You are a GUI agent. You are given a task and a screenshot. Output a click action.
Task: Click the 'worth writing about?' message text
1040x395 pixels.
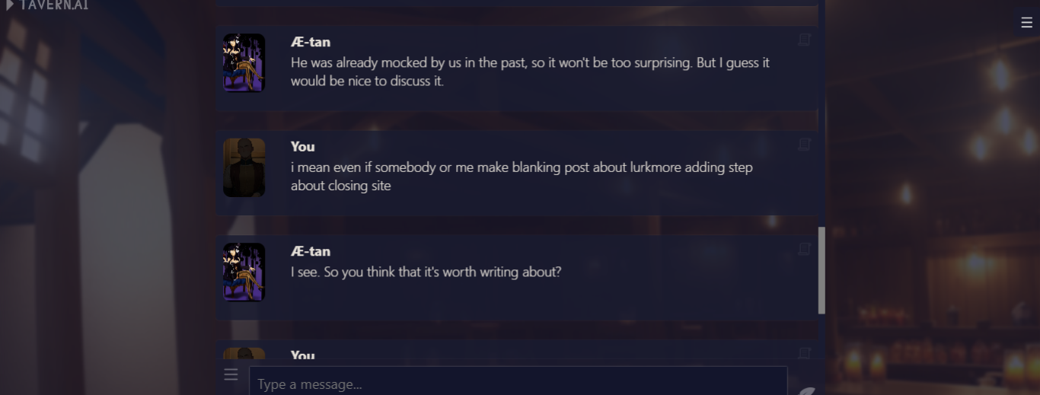tap(426, 272)
